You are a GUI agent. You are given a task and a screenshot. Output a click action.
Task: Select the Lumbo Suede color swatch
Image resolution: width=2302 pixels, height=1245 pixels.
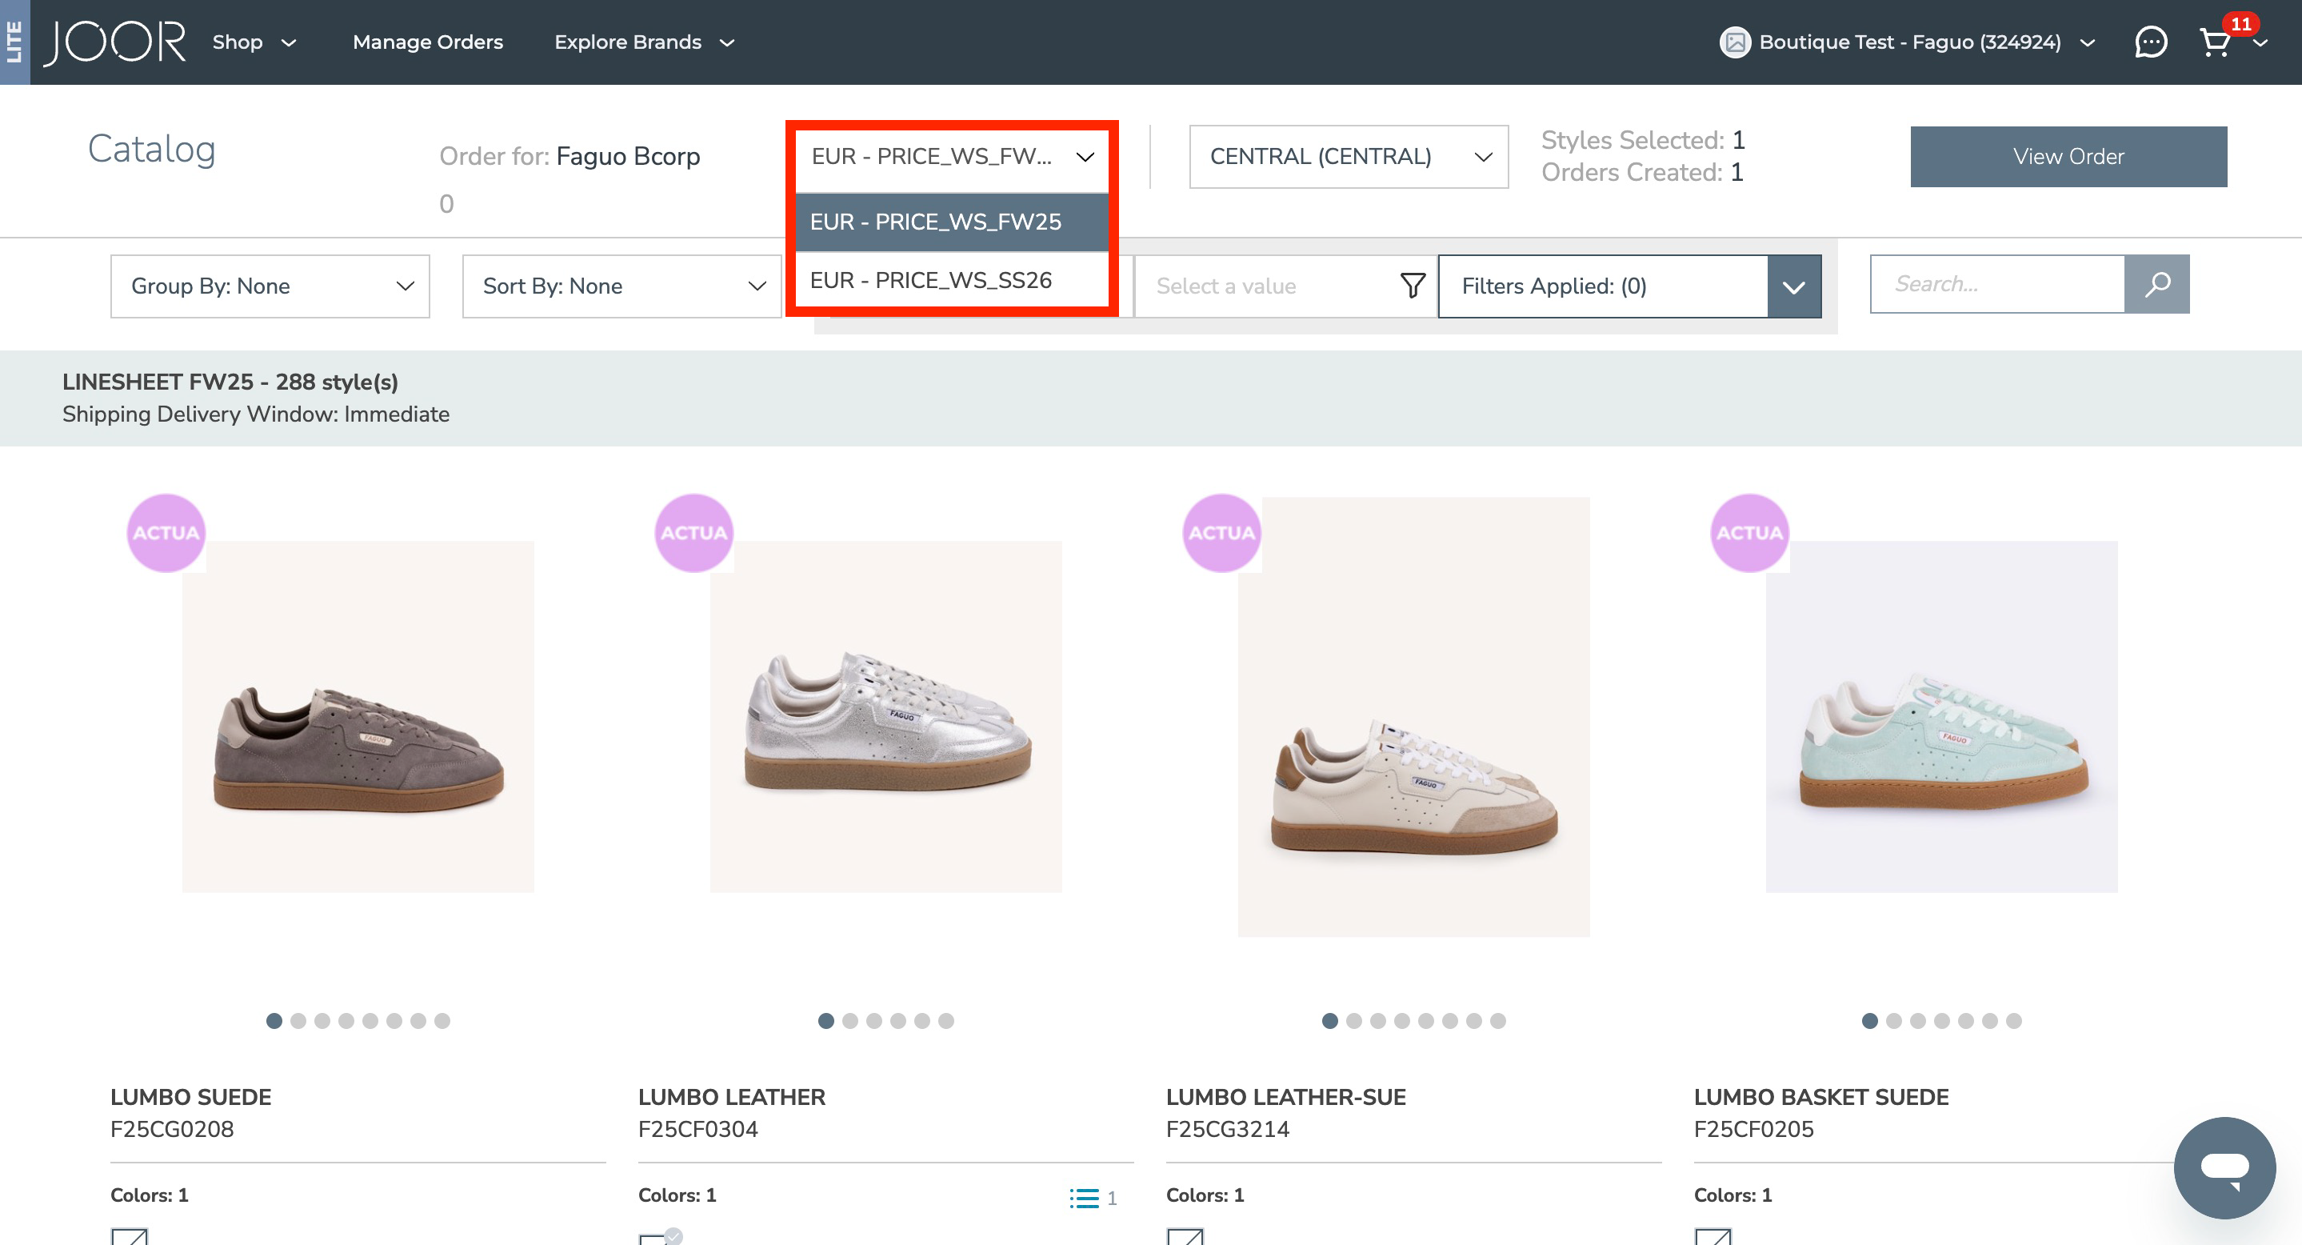(x=130, y=1236)
